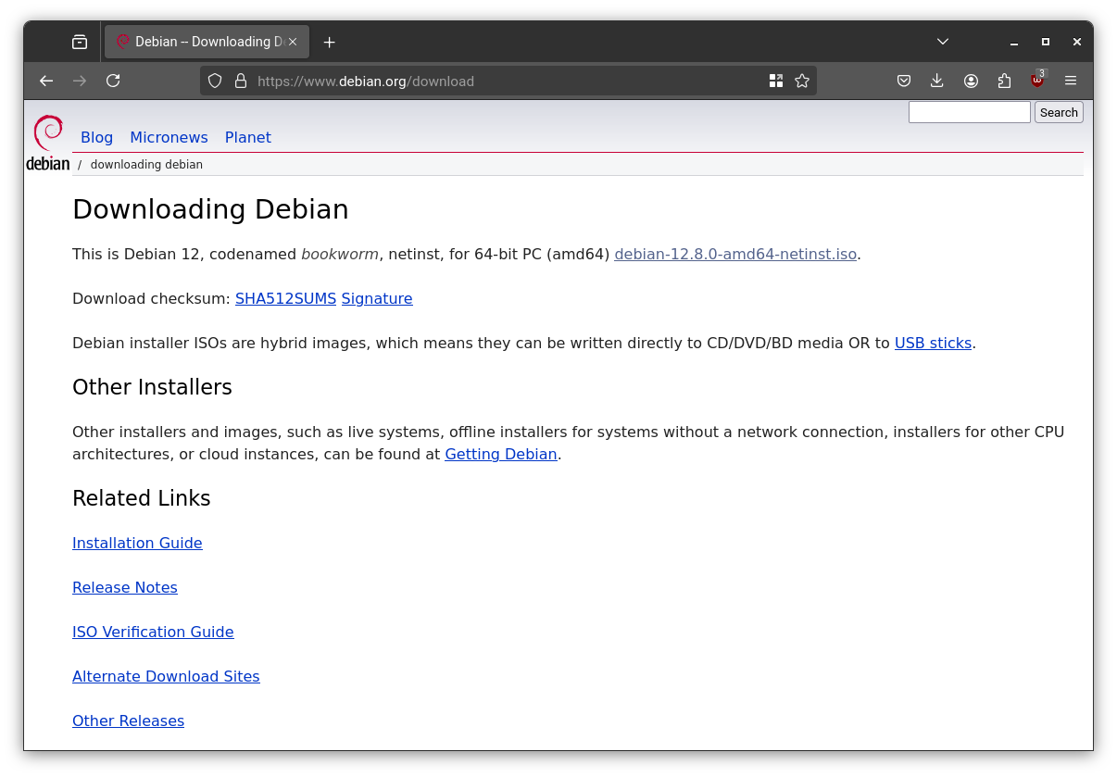This screenshot has height=777, width=1117.
Task: Save page to Pocket
Action: [x=904, y=81]
